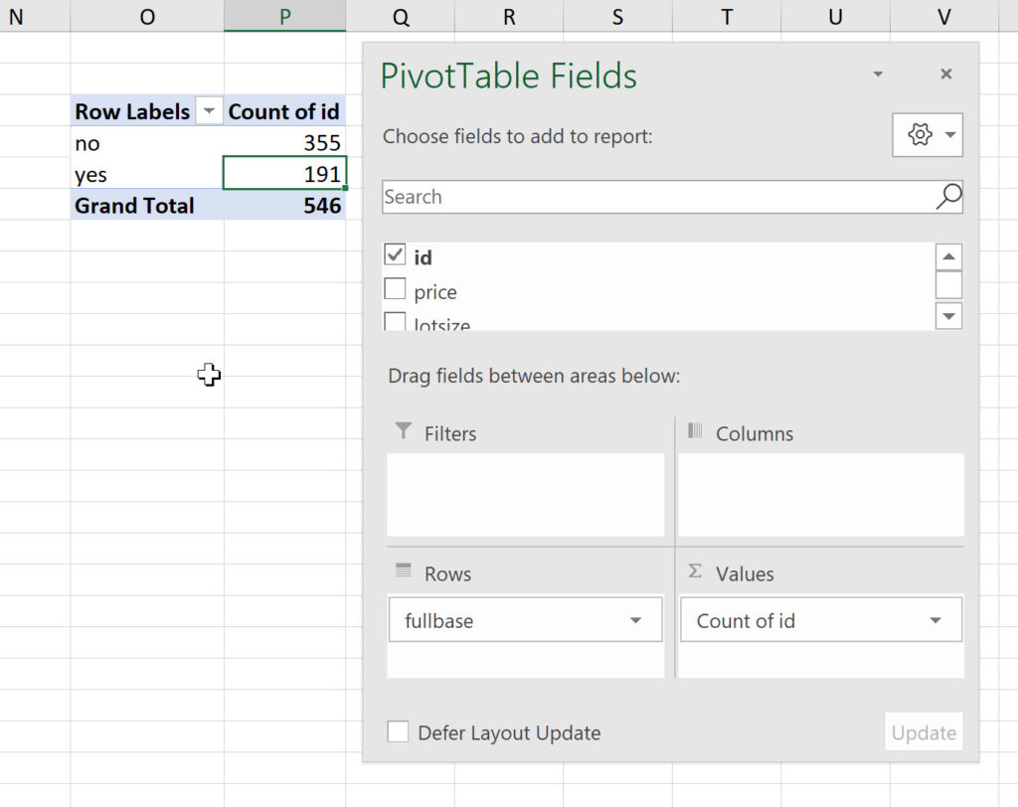The image size is (1018, 807).
Task: Open the gear Tools menu in PivotTable Fields
Action: pyautogui.click(x=927, y=135)
